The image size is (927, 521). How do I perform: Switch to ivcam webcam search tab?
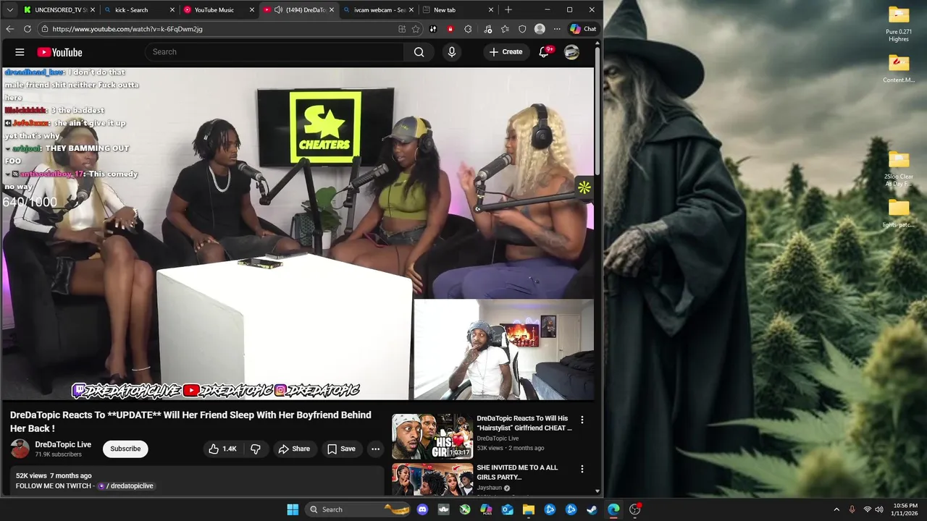pos(379,10)
